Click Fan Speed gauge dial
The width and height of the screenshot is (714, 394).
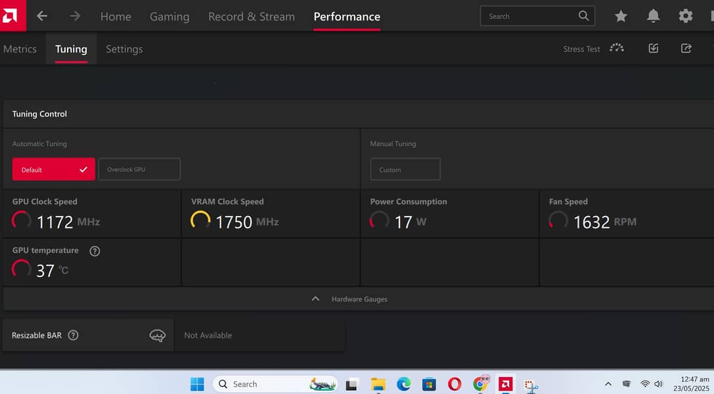coord(558,220)
